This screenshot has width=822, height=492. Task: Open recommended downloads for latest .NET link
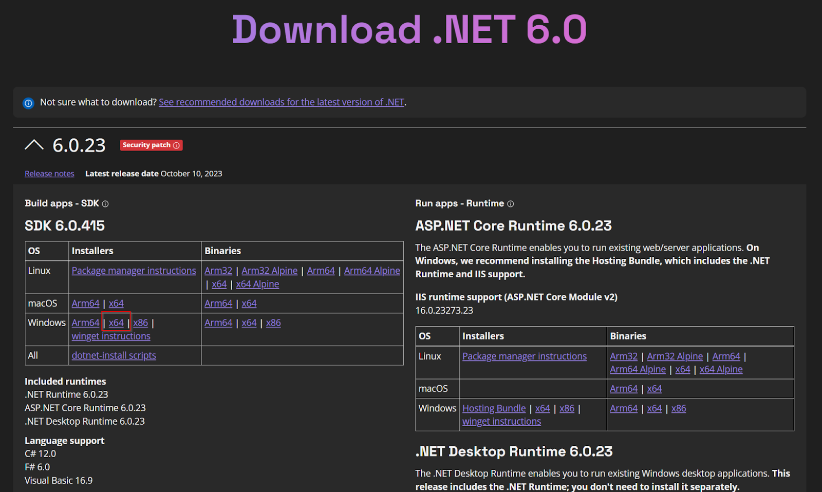pyautogui.click(x=282, y=102)
